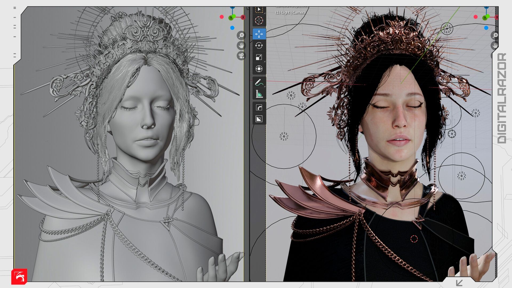This screenshot has width=512, height=288.
Task: Click the diagonal arrow at bottom right
Action: (x=459, y=283)
